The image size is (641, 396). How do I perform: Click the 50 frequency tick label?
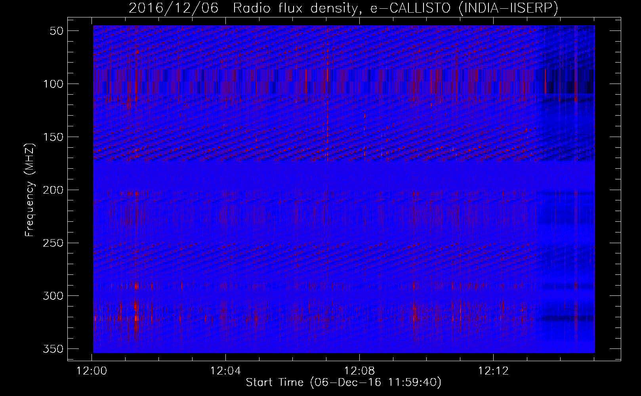tap(57, 31)
